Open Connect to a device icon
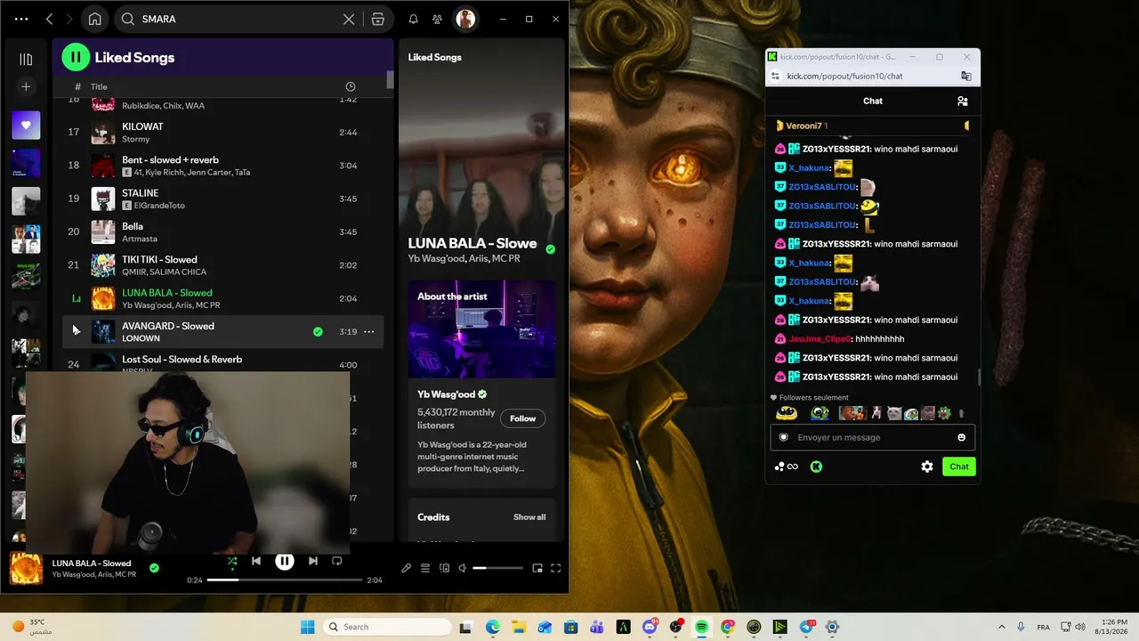Screen dimensions: 1139x641 (444, 568)
